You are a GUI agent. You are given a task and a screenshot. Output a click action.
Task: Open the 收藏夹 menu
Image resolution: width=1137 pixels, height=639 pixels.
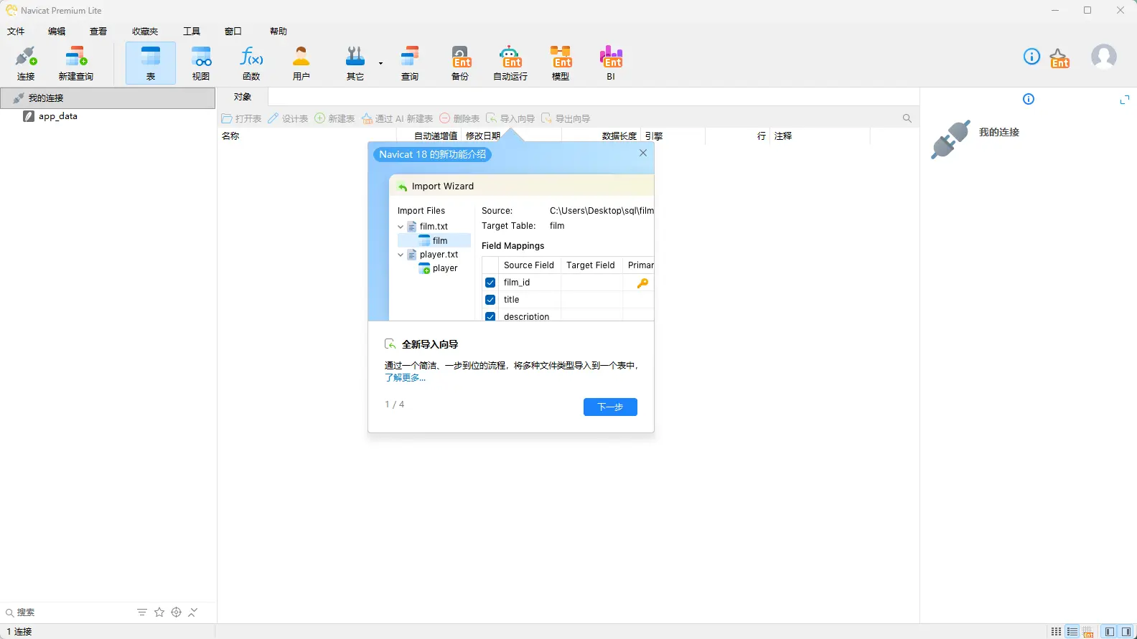[145, 32]
